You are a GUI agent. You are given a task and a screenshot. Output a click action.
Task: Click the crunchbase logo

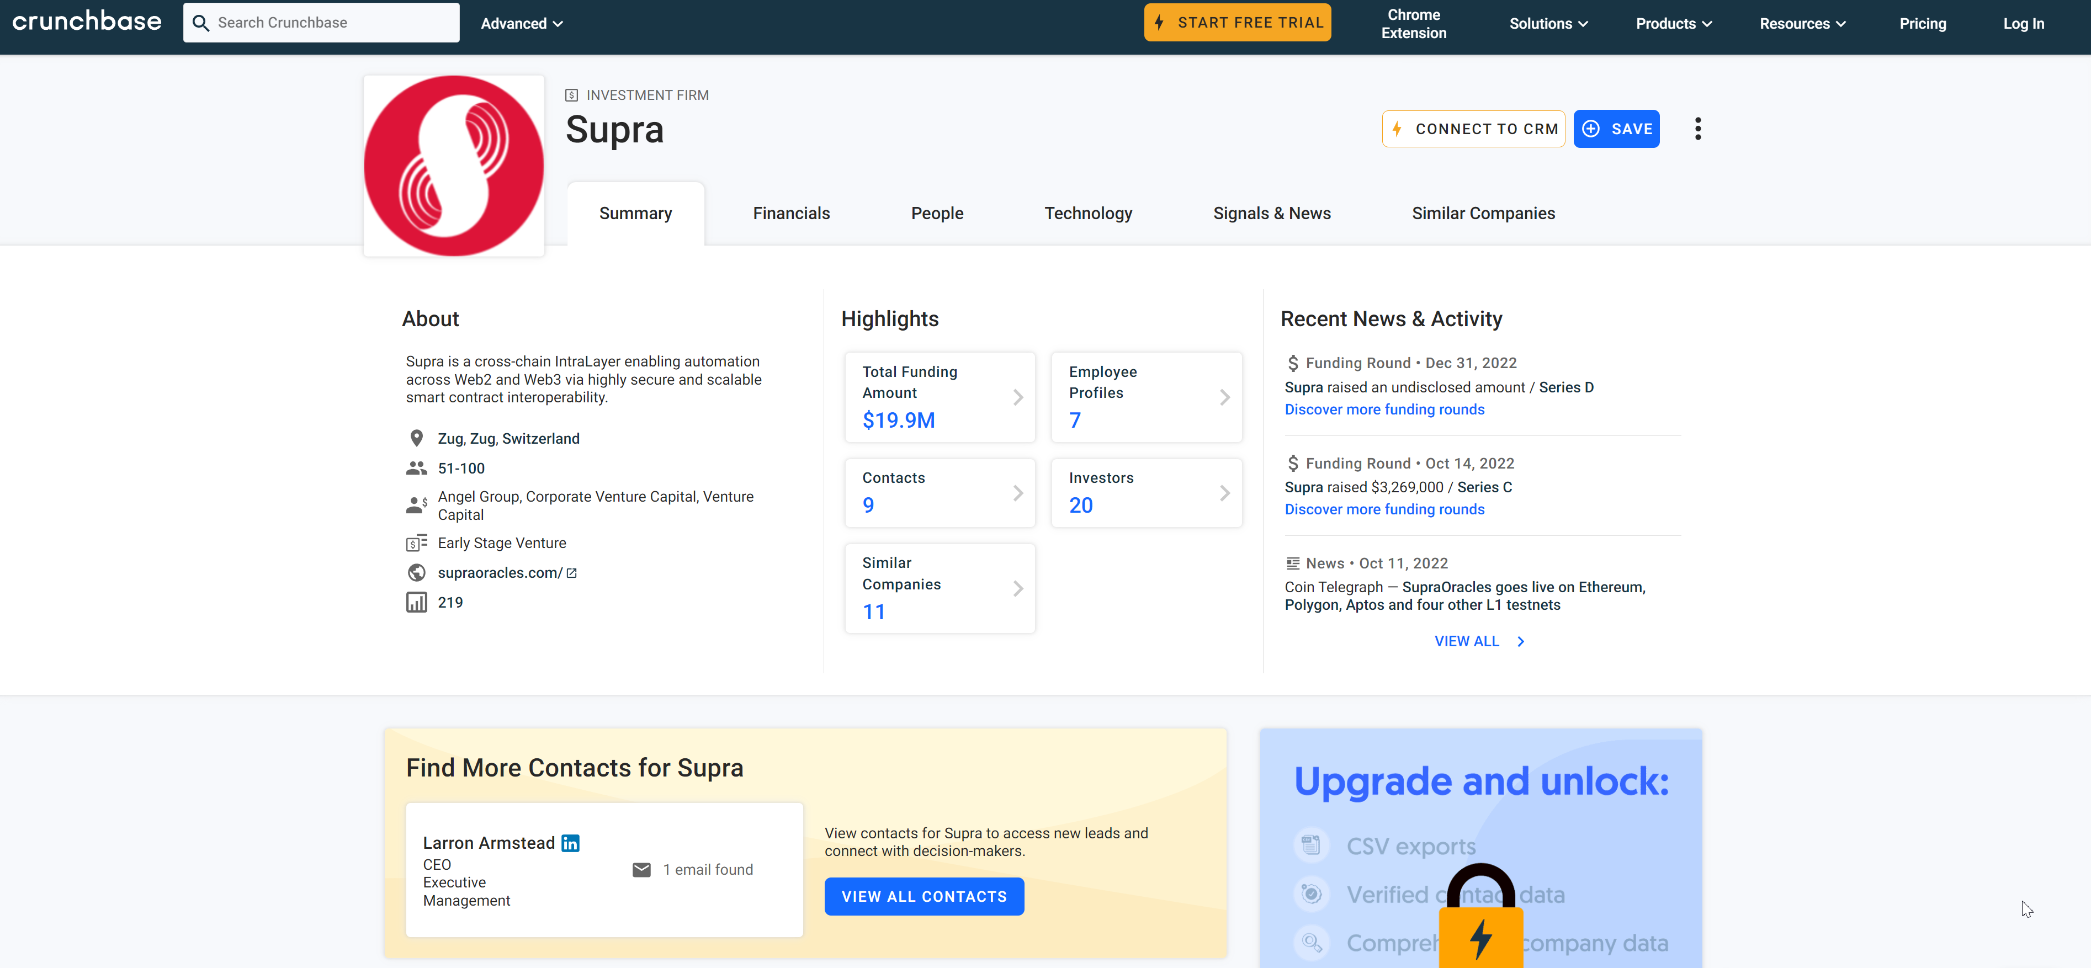pyautogui.click(x=87, y=22)
